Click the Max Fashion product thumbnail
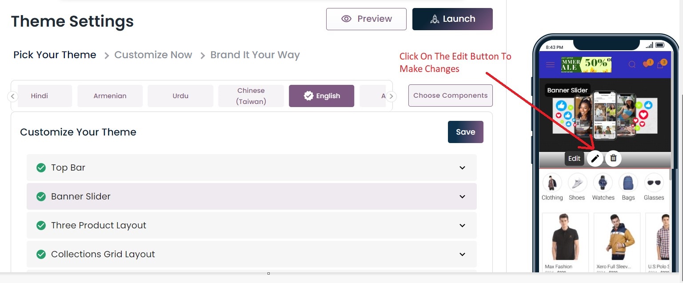 point(565,238)
